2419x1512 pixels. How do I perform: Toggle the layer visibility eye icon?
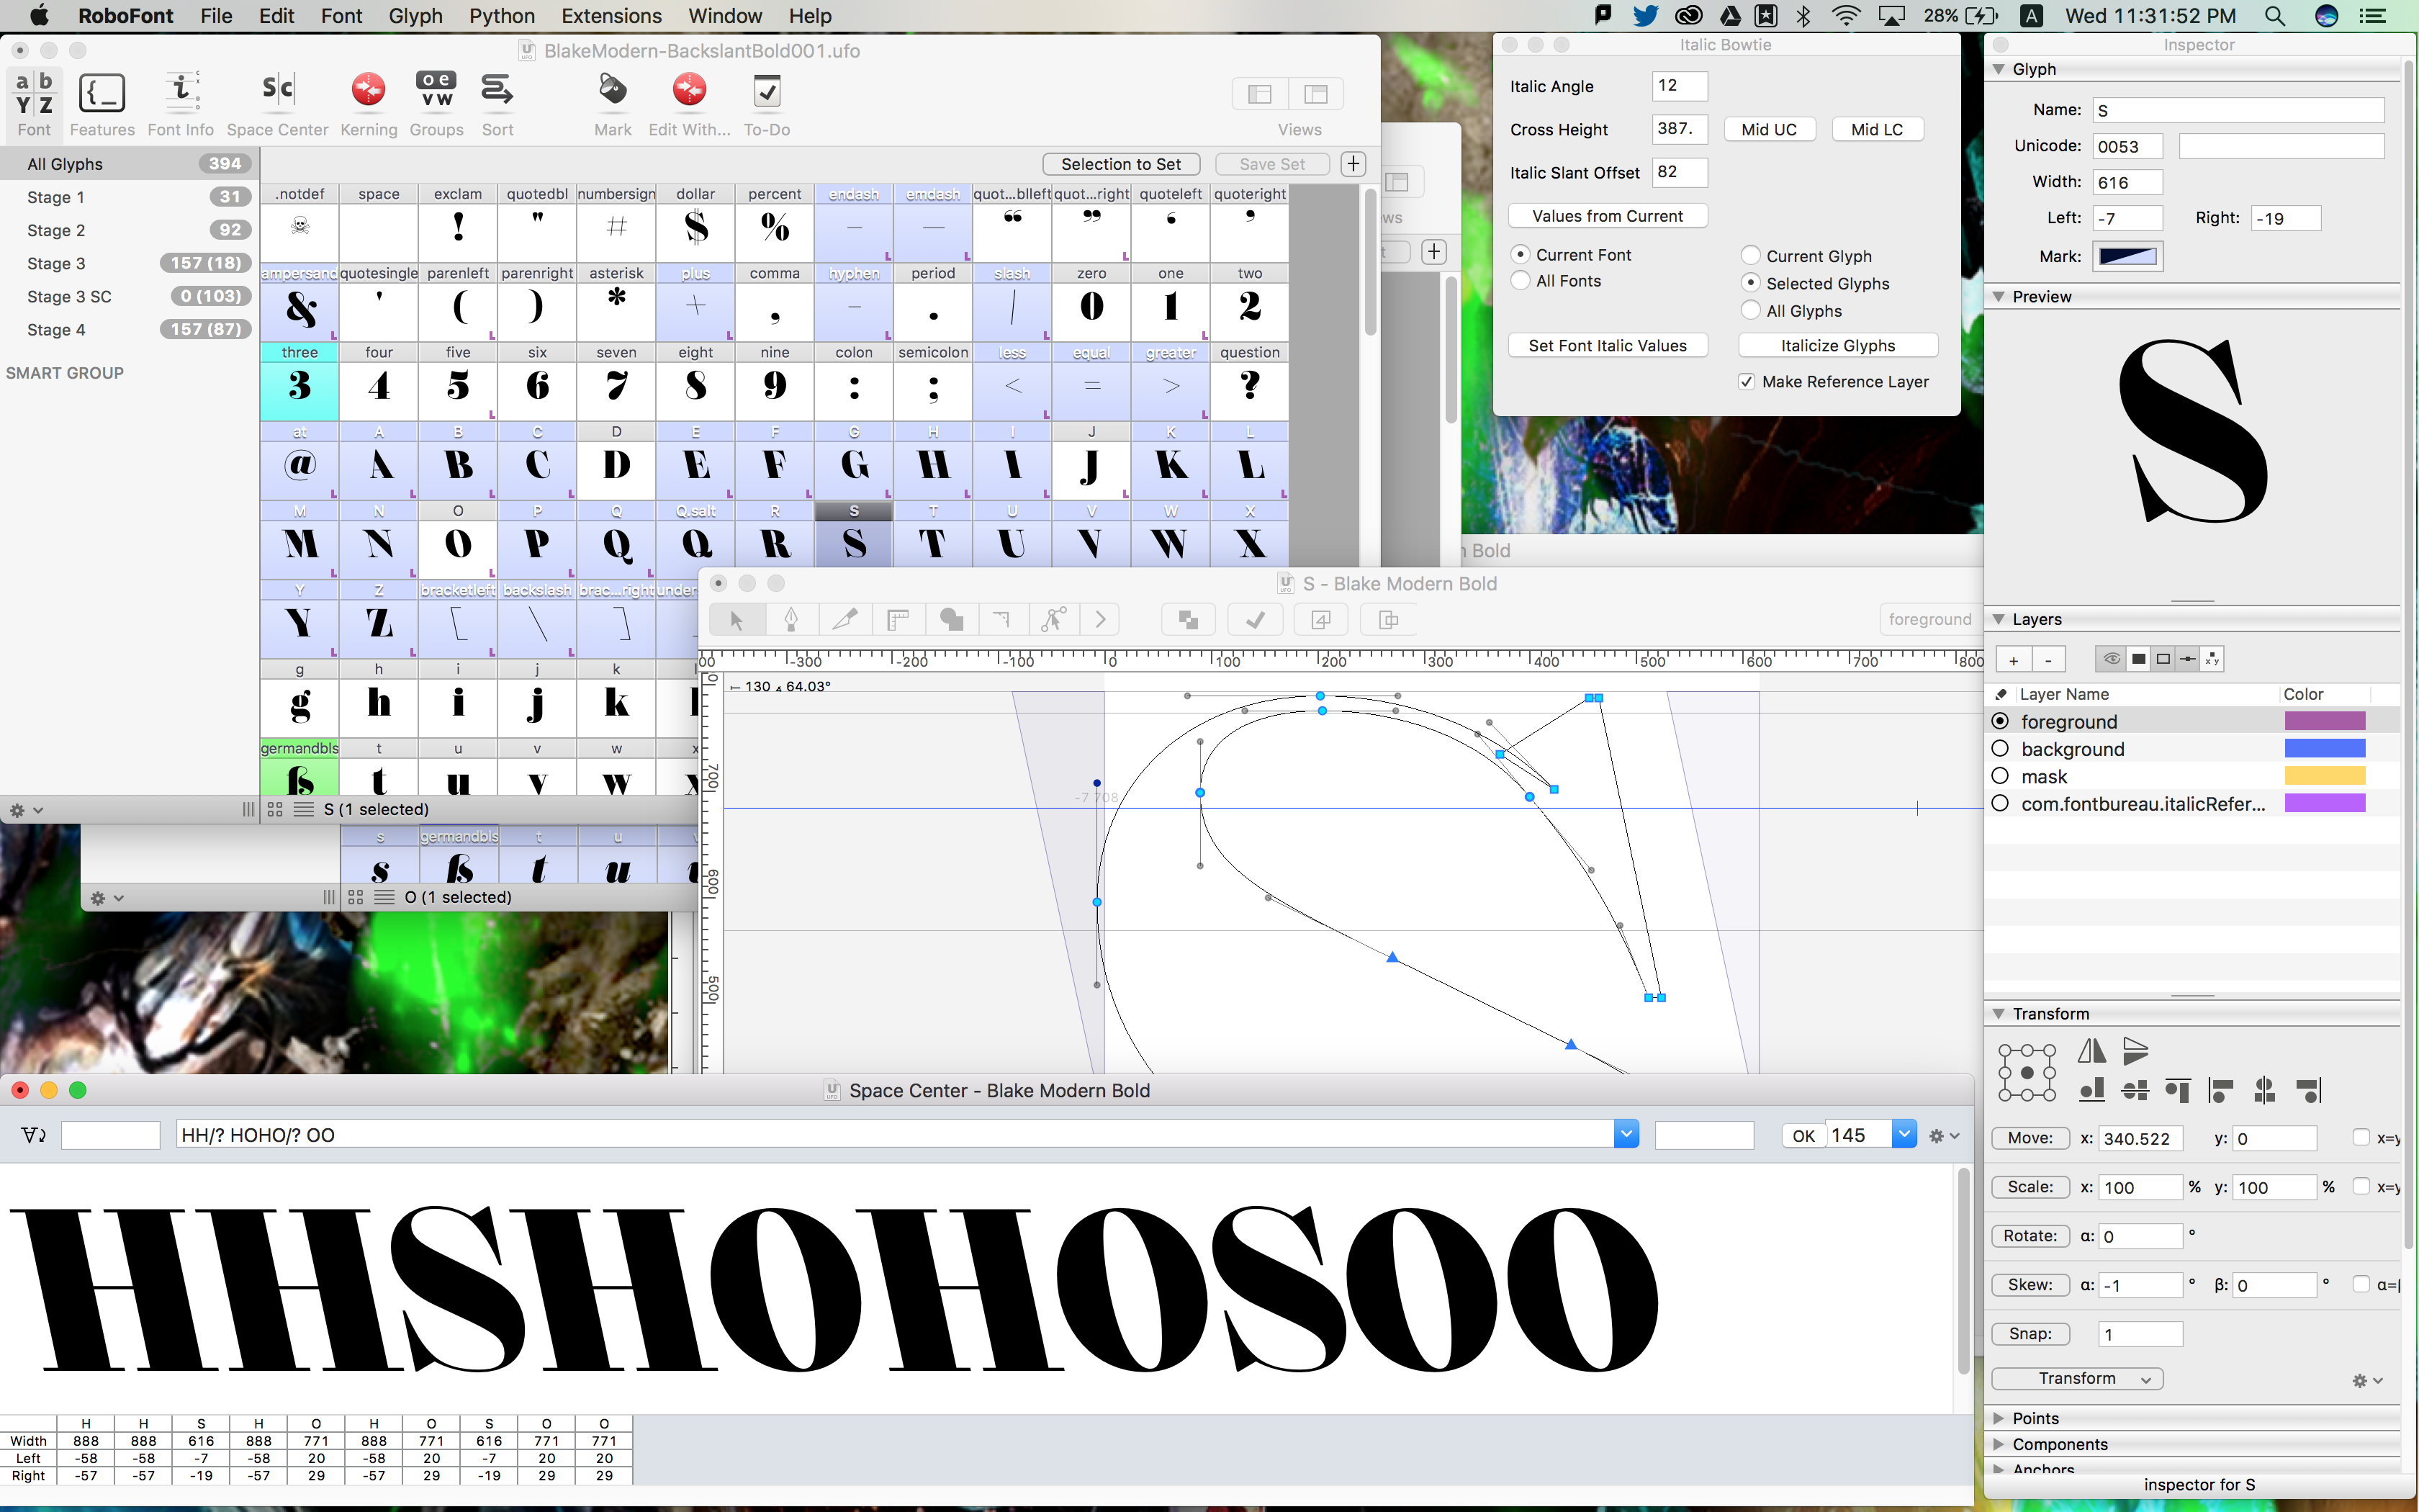click(x=2111, y=659)
